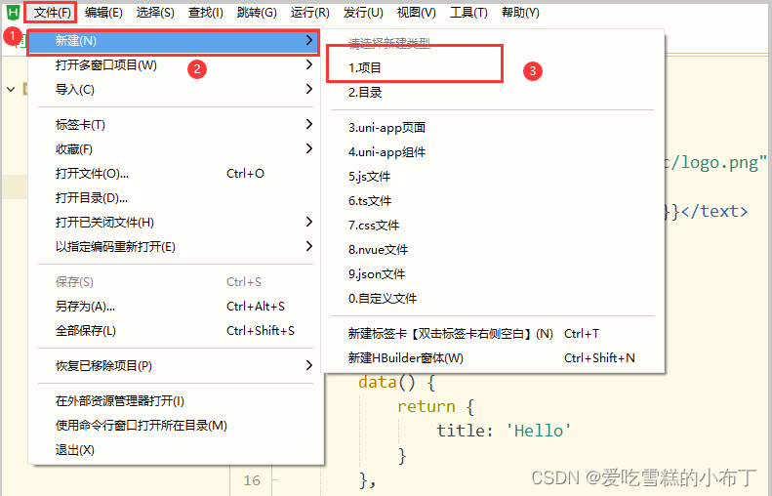This screenshot has width=772, height=496.
Task: Expand the 标签卡(T) submenu arrow
Action: pyautogui.click(x=309, y=124)
